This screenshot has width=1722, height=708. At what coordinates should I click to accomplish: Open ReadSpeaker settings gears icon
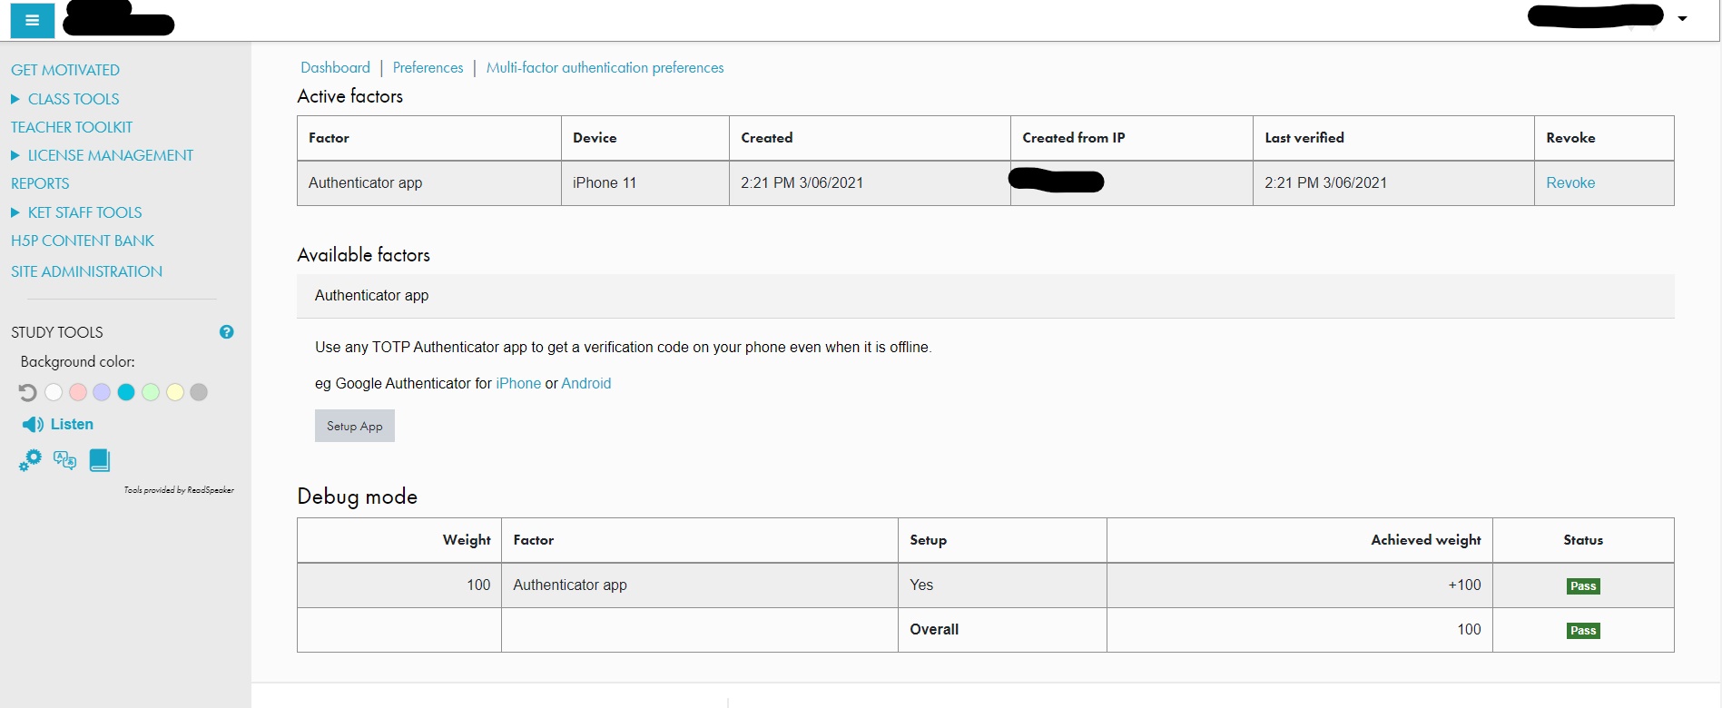point(30,460)
